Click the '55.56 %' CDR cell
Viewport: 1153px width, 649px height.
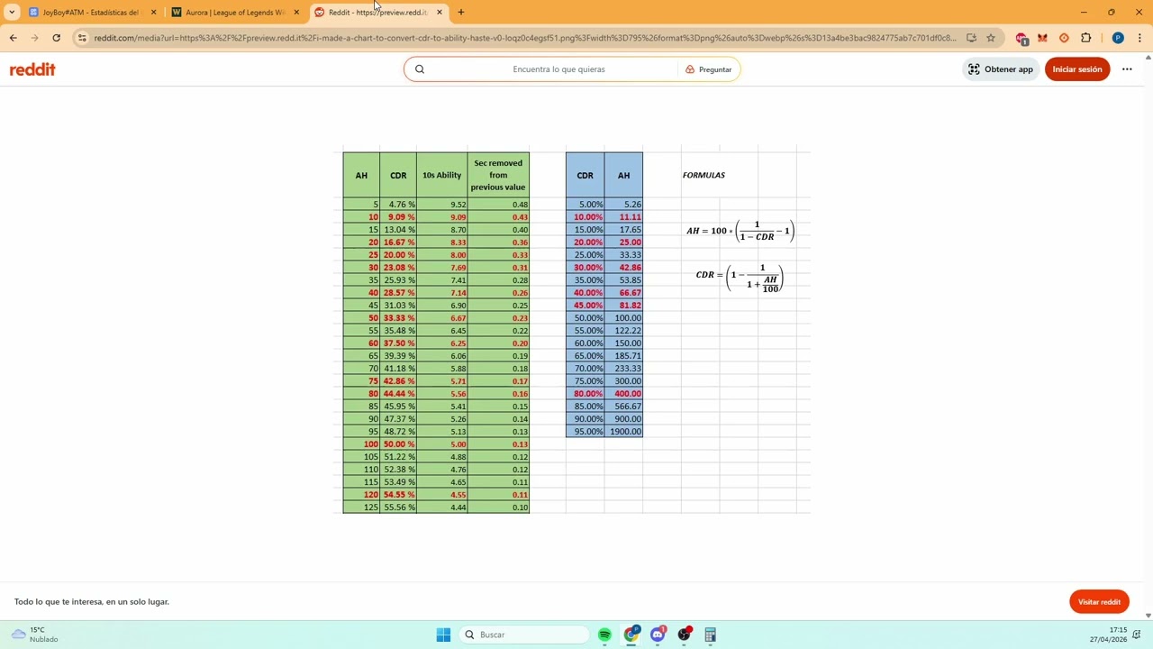[398, 507]
